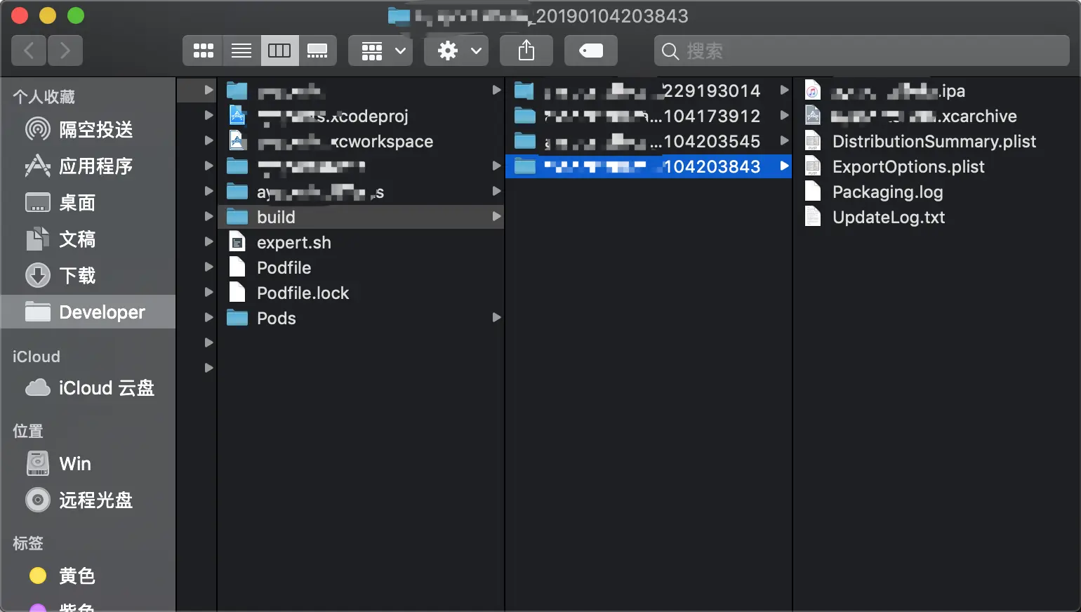Go forward with the forward arrow button

(x=65, y=51)
